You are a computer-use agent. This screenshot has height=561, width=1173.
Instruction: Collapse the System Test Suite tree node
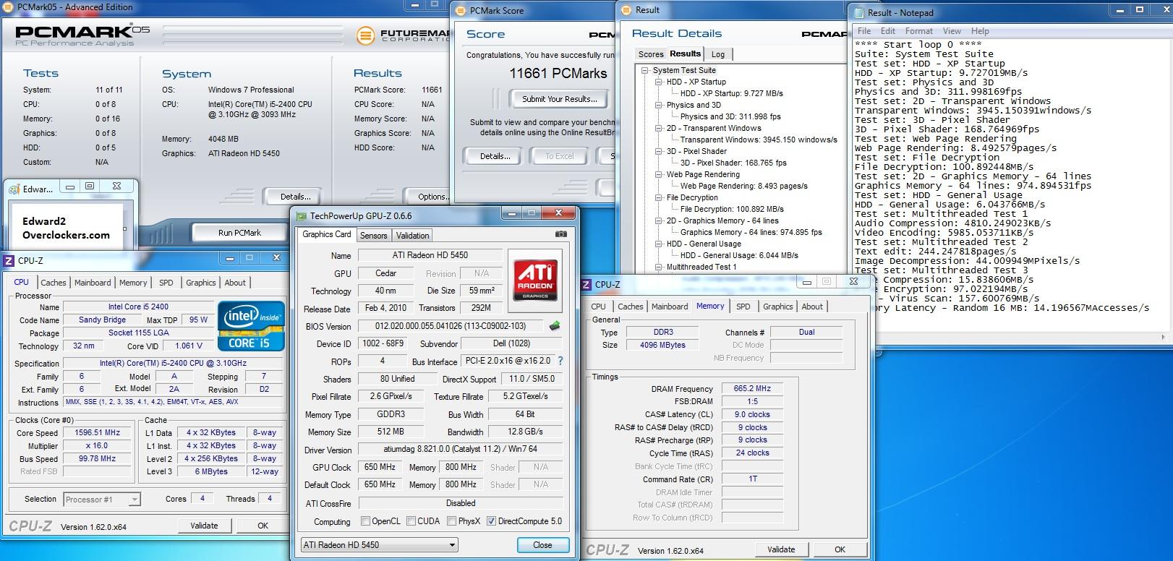point(644,70)
